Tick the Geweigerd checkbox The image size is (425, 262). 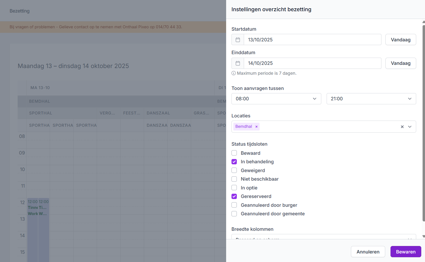click(234, 170)
